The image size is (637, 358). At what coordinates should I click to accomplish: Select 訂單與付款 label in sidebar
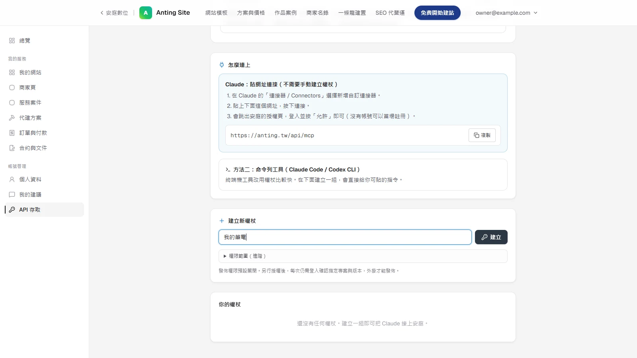click(33, 133)
